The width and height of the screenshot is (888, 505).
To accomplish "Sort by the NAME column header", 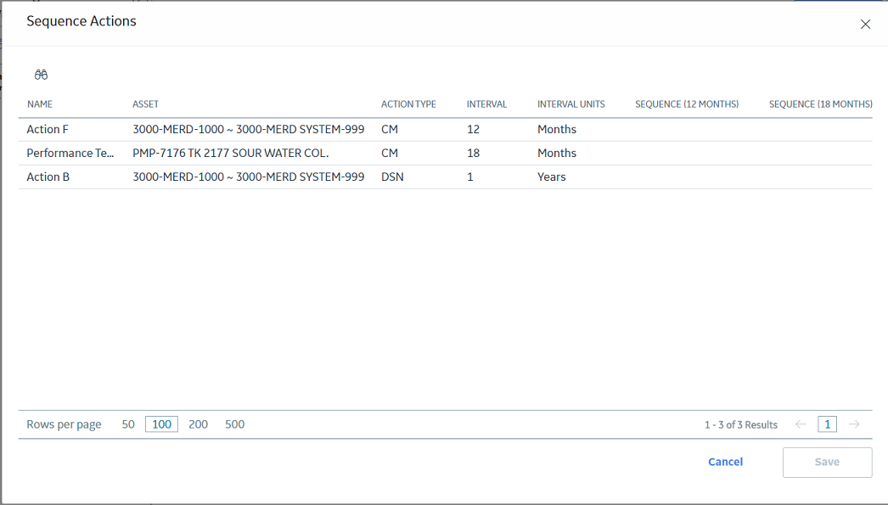I will pos(40,104).
